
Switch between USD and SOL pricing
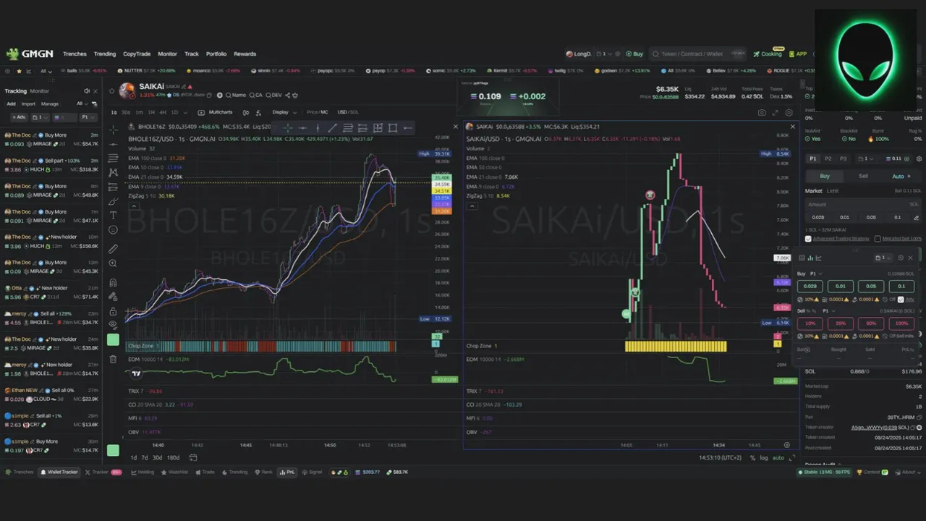348,112
